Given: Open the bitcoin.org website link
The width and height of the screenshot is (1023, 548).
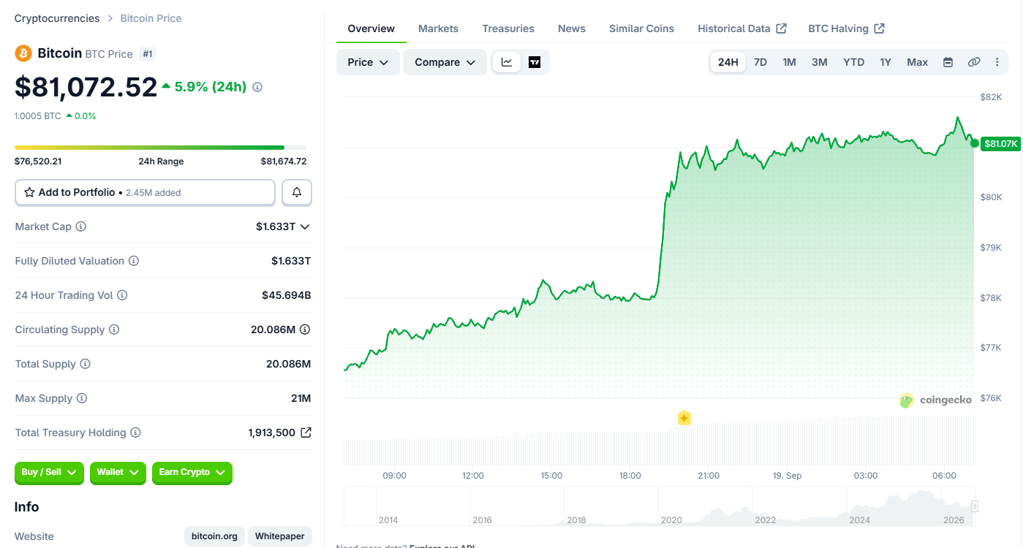Looking at the screenshot, I should pos(214,536).
